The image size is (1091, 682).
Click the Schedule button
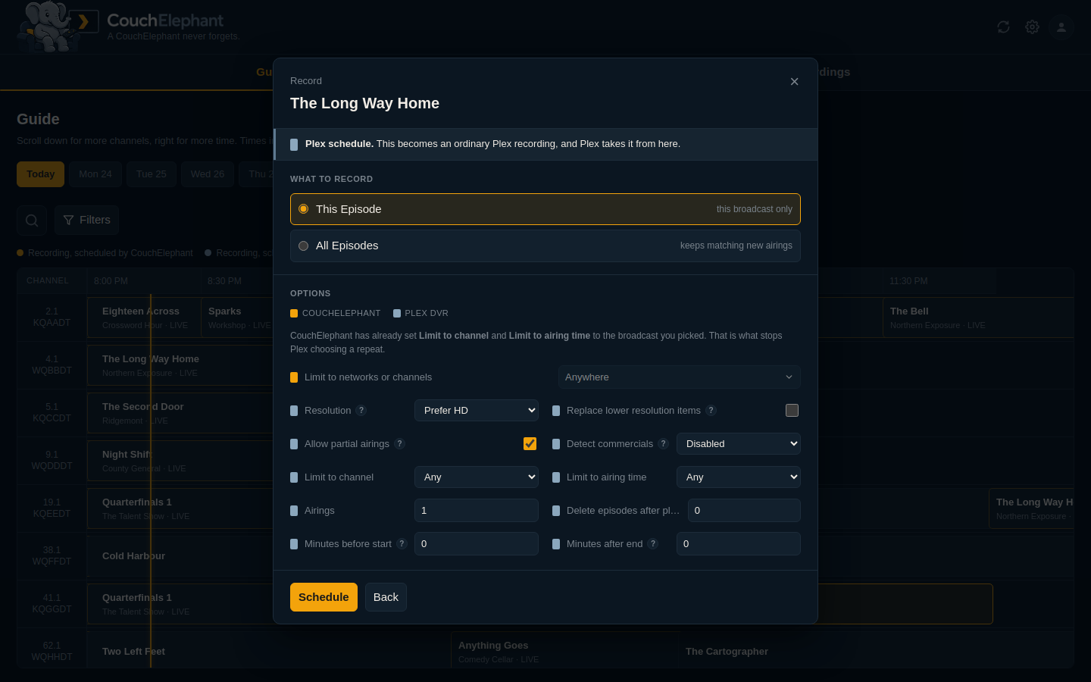(x=324, y=597)
